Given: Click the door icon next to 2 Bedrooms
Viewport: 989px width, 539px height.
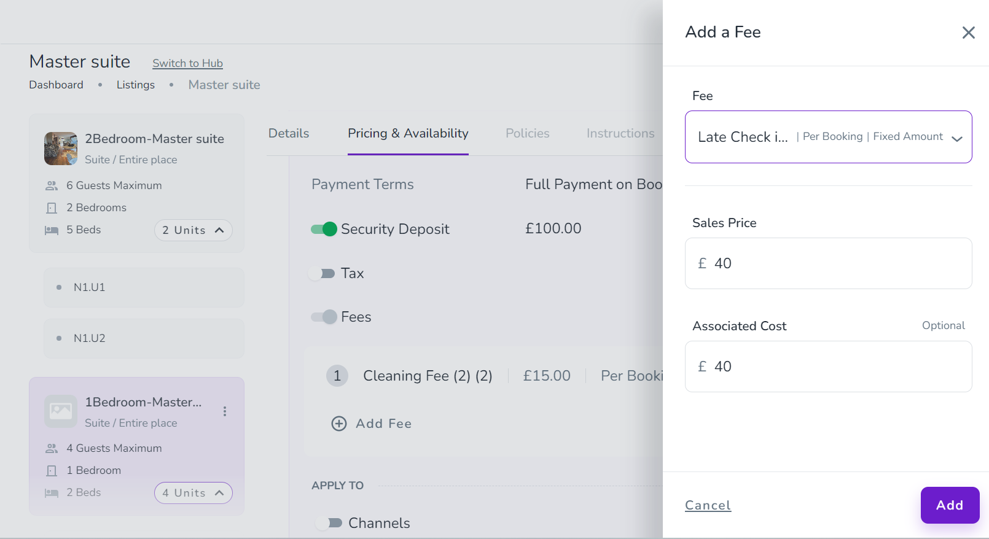Looking at the screenshot, I should [52, 208].
